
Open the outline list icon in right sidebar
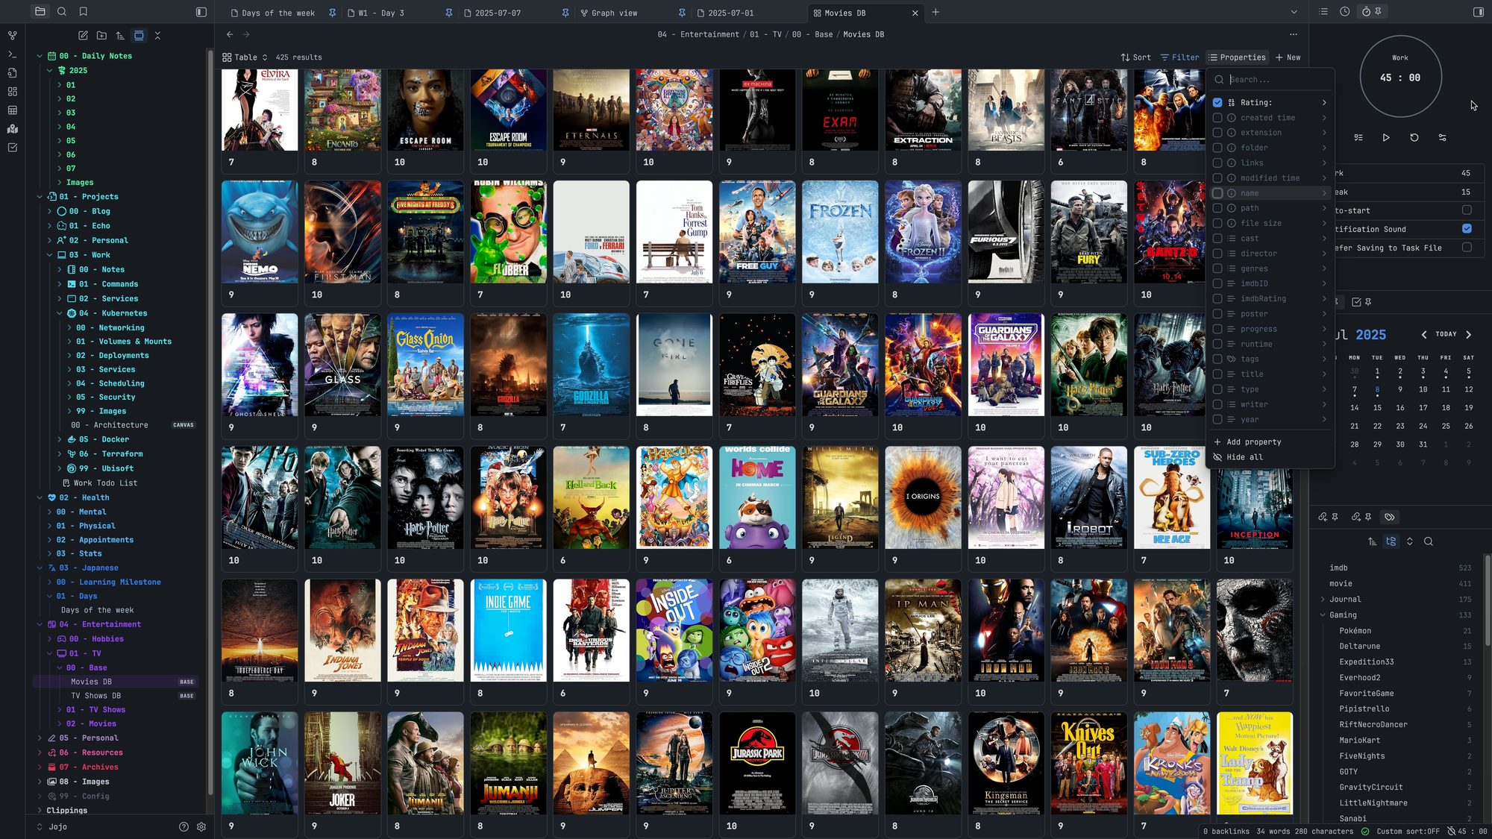tap(1323, 12)
